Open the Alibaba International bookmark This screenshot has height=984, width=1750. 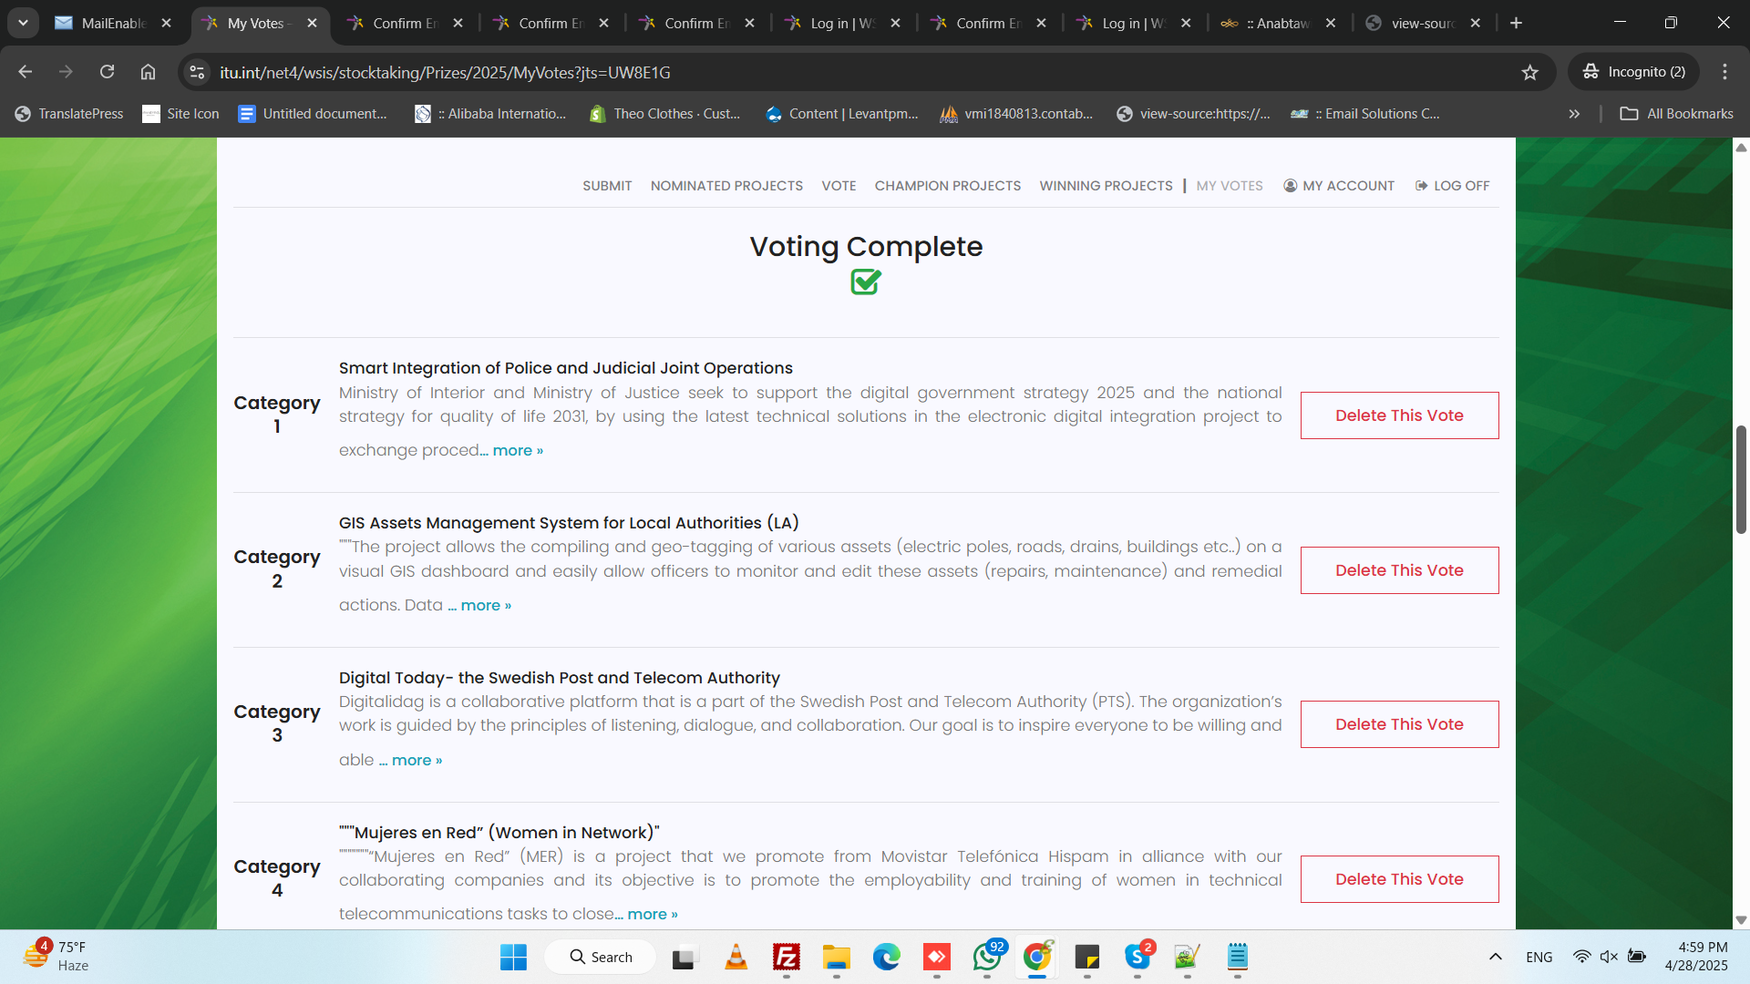point(490,114)
